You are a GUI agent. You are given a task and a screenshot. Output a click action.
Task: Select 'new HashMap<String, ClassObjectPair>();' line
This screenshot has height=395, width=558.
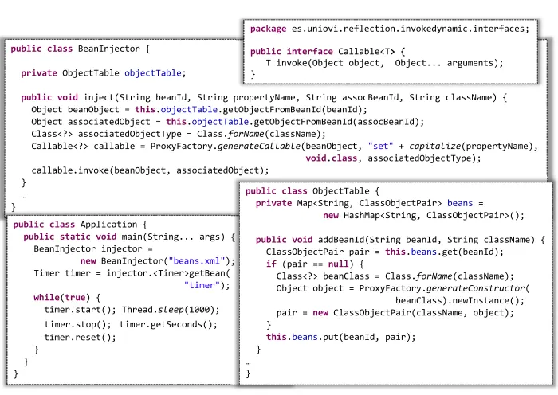[x=423, y=216]
